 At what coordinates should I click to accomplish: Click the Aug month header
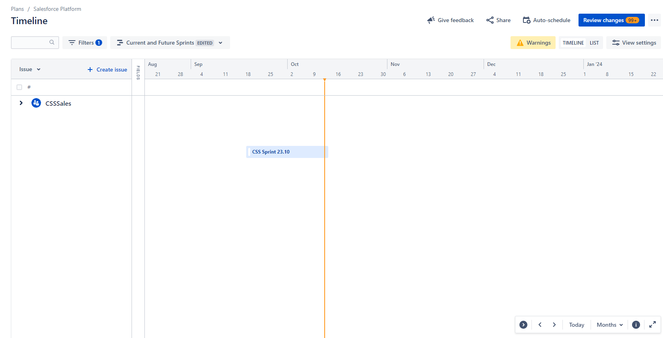point(152,64)
